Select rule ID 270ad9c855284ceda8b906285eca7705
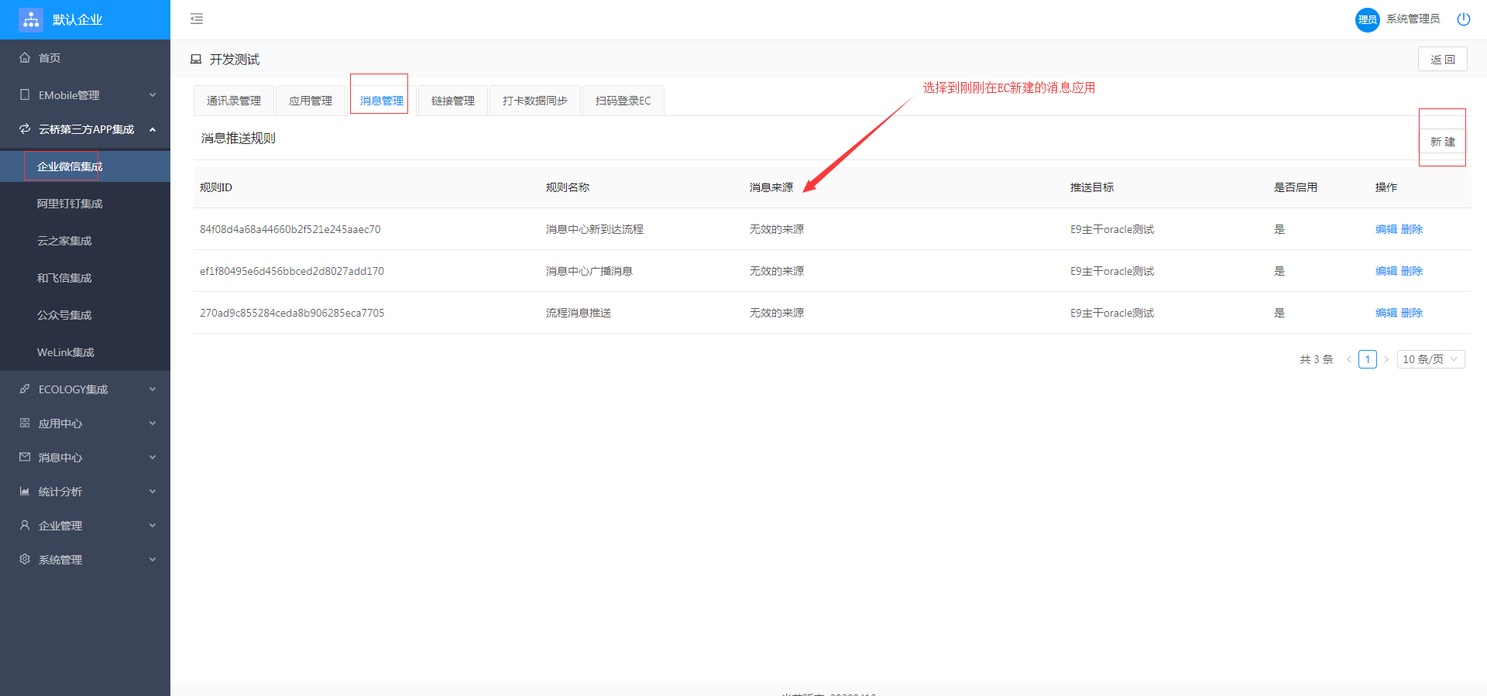 [292, 313]
